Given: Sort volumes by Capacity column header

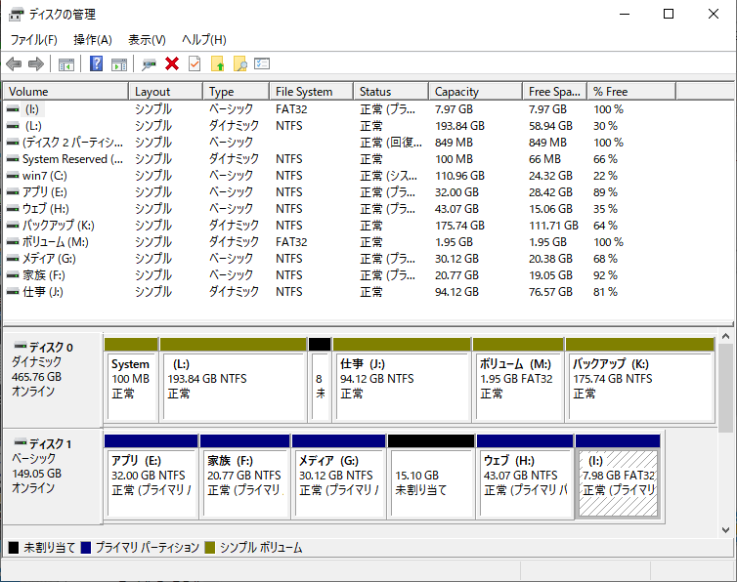Looking at the screenshot, I should [x=456, y=92].
